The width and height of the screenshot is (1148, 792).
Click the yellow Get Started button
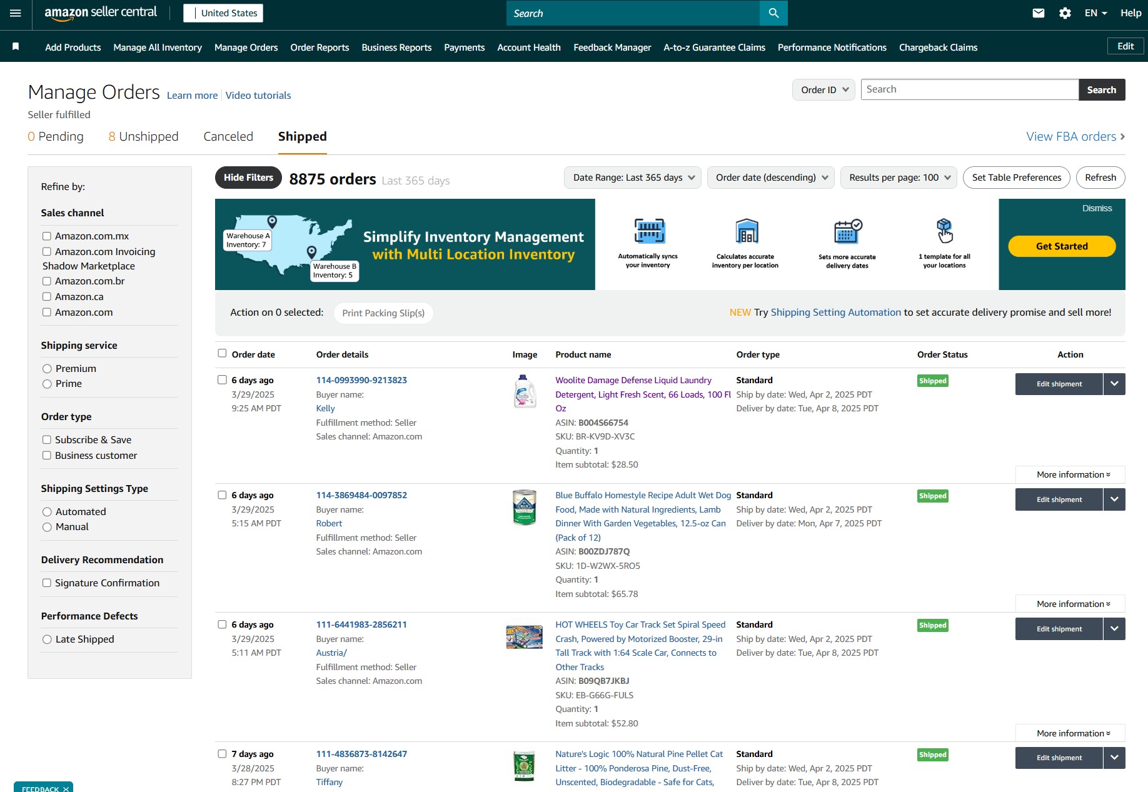[x=1062, y=246]
